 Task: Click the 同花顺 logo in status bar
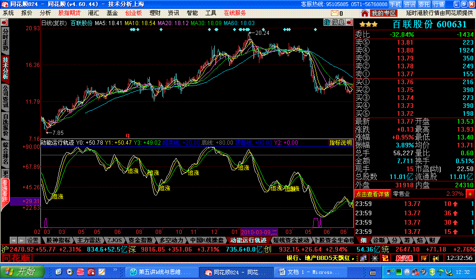click(x=17, y=259)
